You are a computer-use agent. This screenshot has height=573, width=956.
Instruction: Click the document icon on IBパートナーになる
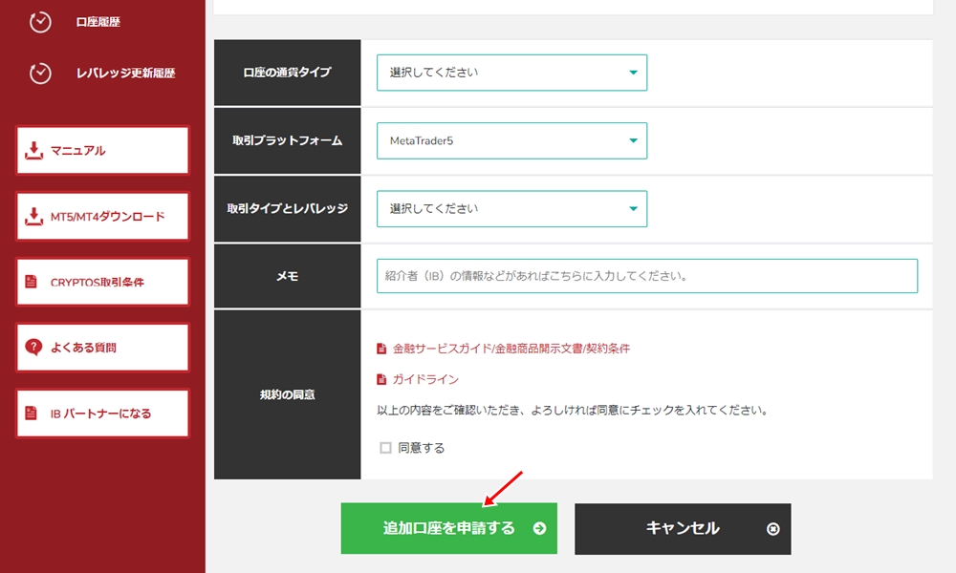pyautogui.click(x=32, y=413)
